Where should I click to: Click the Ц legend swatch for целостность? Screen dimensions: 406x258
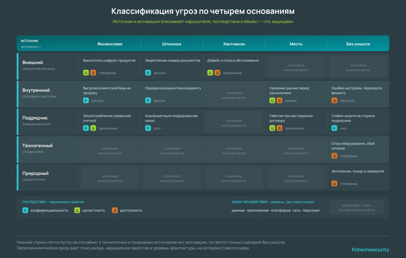click(77, 210)
